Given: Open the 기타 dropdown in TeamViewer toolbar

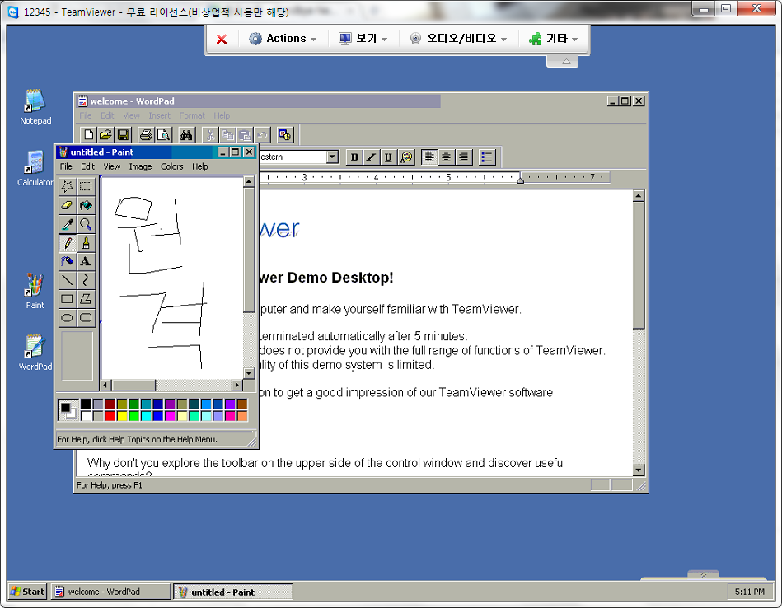Looking at the screenshot, I should (553, 39).
